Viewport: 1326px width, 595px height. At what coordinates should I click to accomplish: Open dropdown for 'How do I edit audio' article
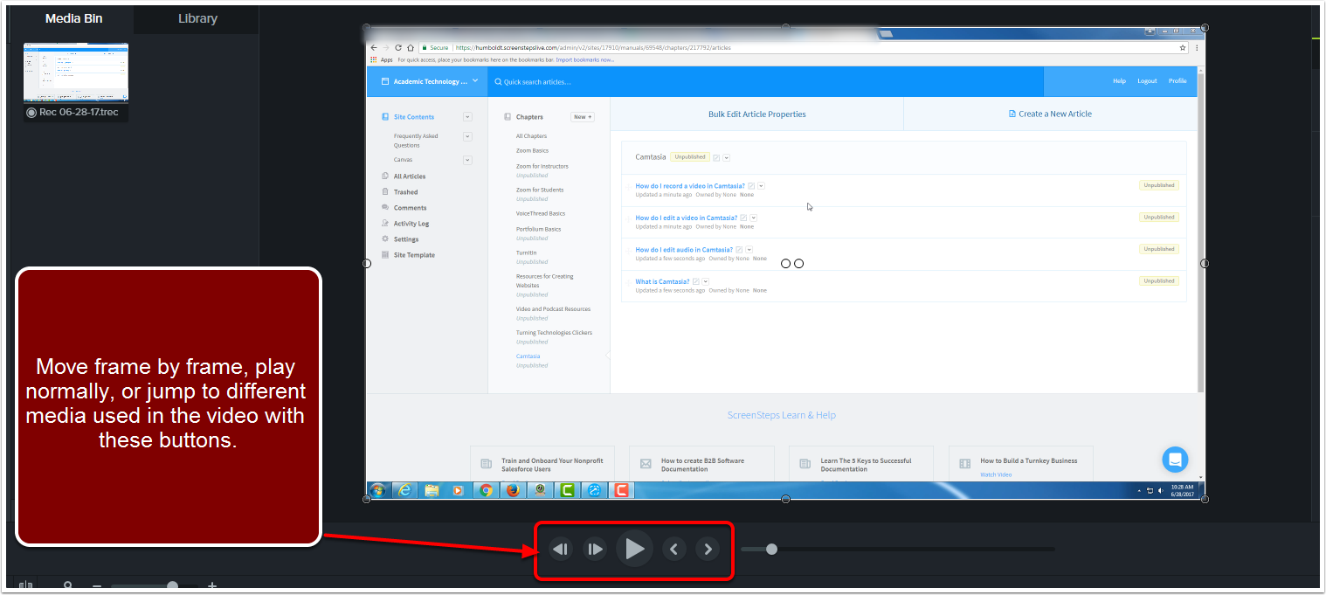point(749,250)
